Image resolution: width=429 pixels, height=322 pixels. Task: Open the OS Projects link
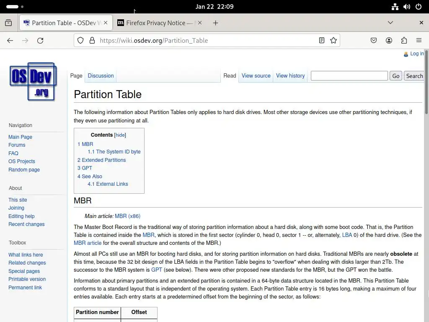tap(22, 161)
